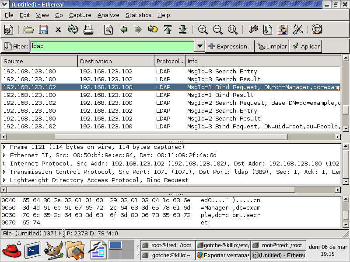The image size is (350, 262).
Task: Switch to Exportar ventanas Firefox taskbar window
Action: [x=223, y=255]
